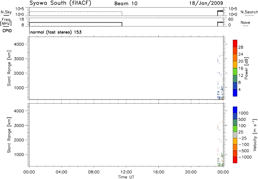Select the Velocity segment between 100 and 500
Screen dimensions: 258x179
(x=235, y=122)
